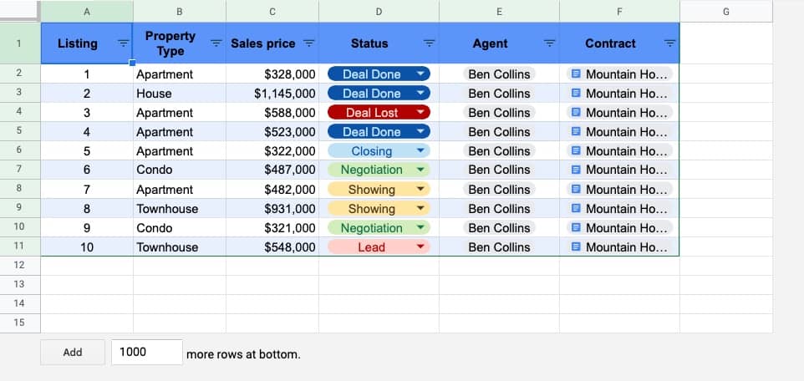
Task: Click the document icon in row 2 Contract
Action: pos(576,74)
